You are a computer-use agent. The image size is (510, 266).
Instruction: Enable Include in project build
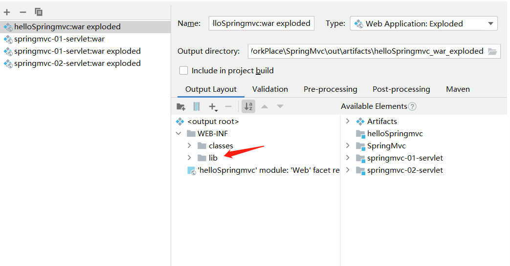click(184, 70)
